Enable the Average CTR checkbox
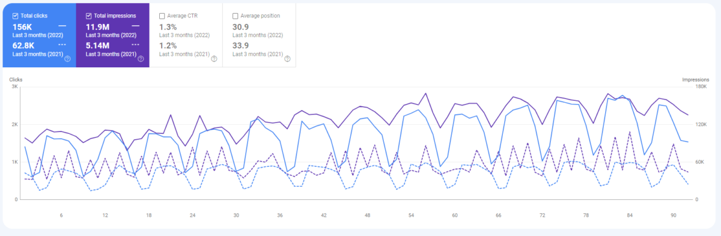The height and width of the screenshot is (236, 721). pyautogui.click(x=162, y=16)
